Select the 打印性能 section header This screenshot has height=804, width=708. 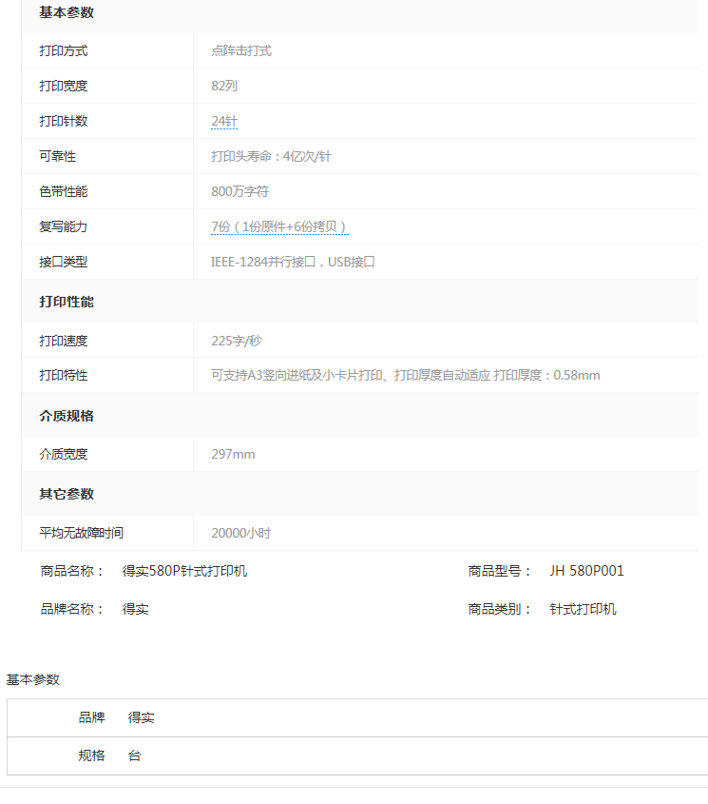67,302
